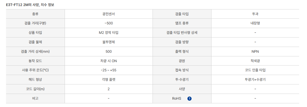Screen dimensions: 307x107
Task: Select the 광전센서 value cell
Action: (109, 14)
